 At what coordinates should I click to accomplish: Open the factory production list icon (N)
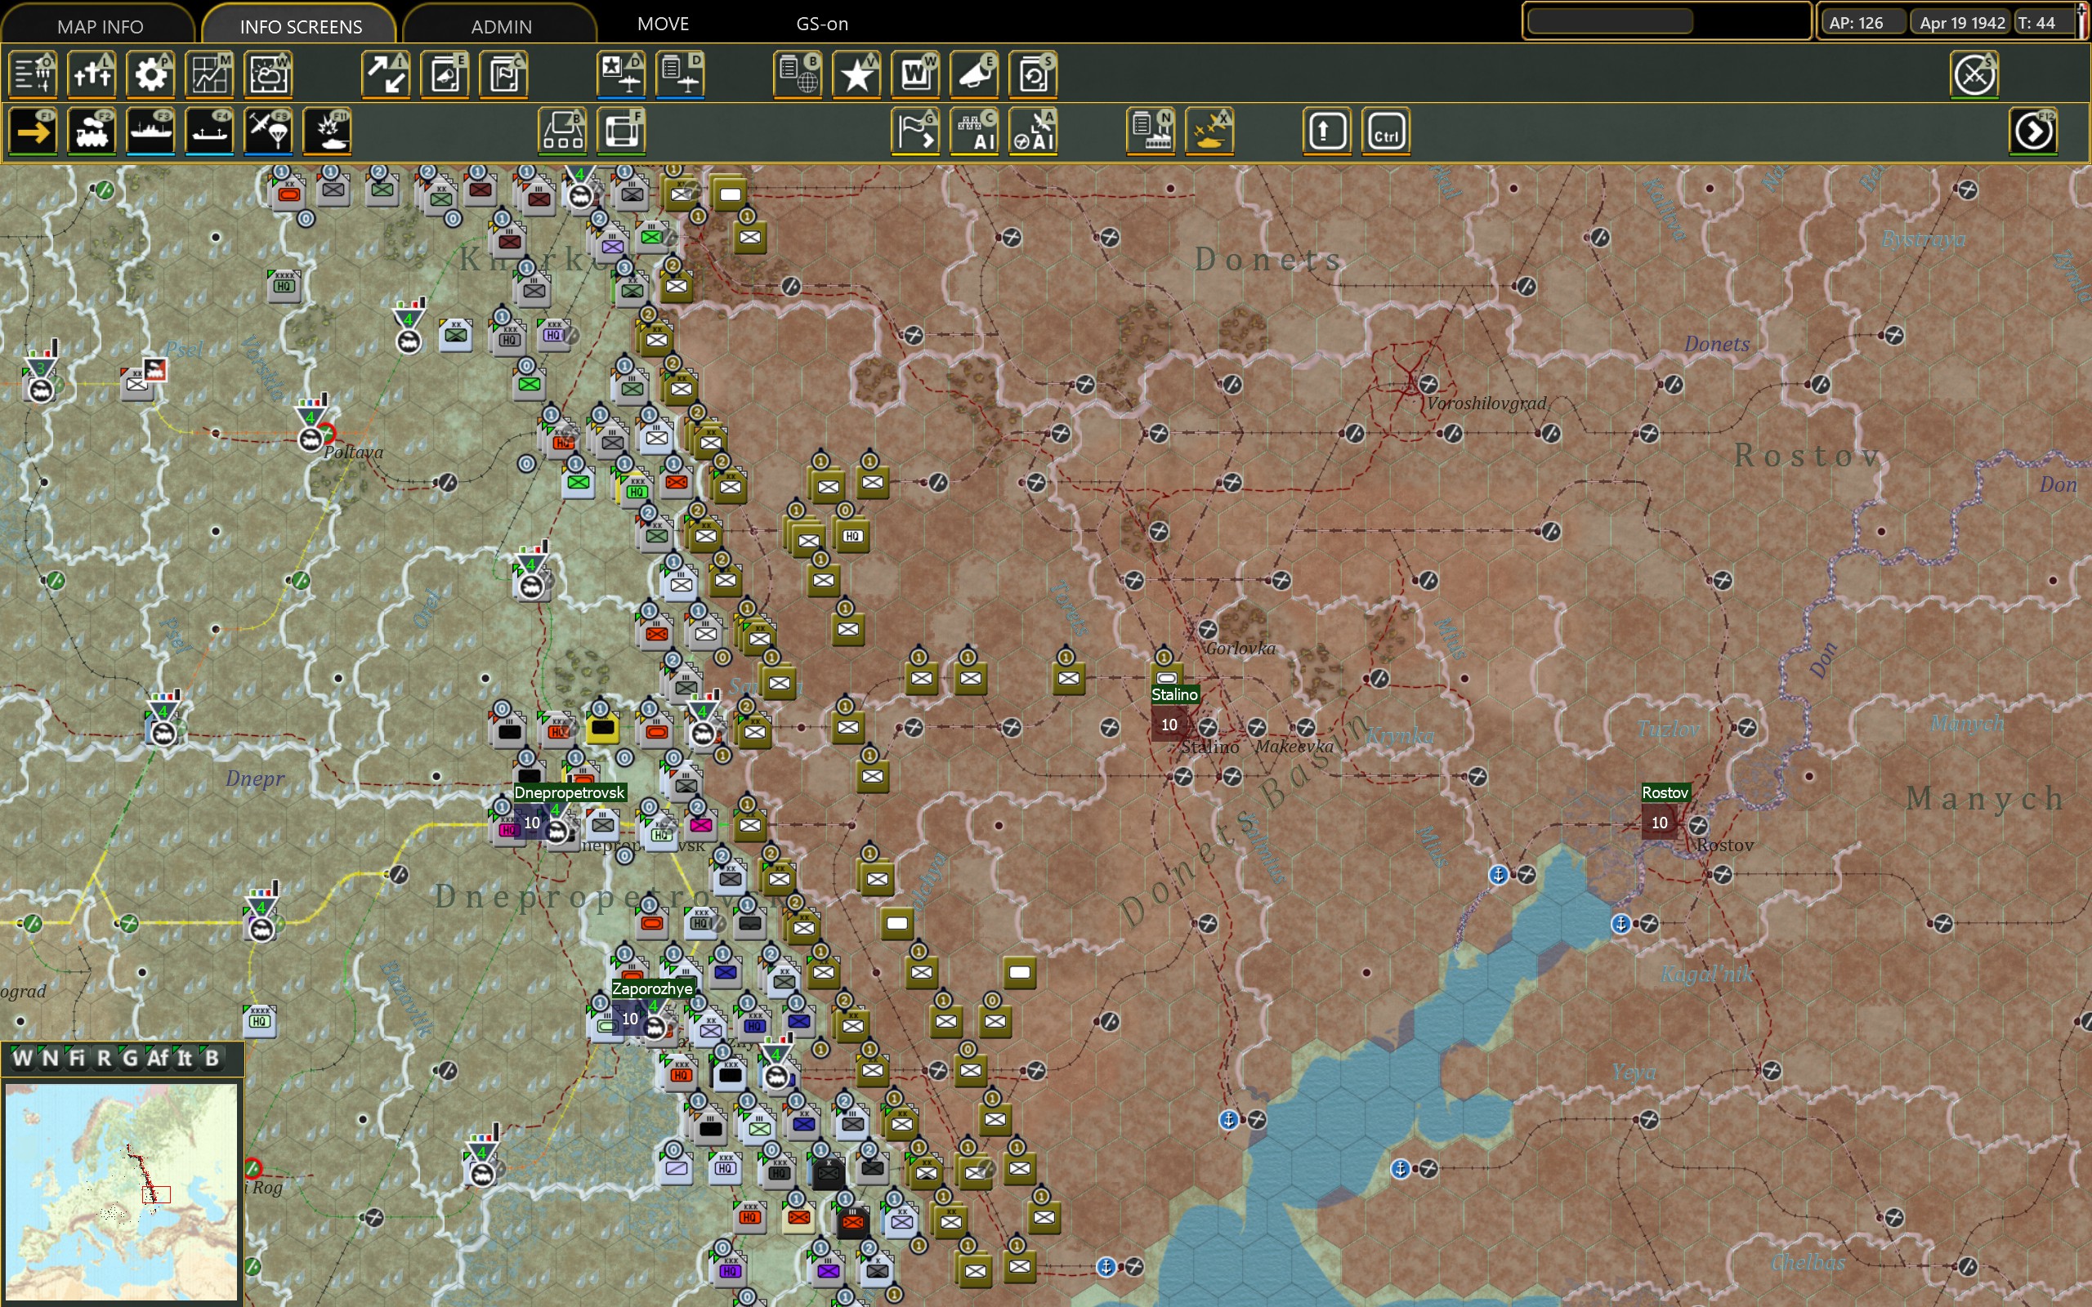coord(1151,132)
